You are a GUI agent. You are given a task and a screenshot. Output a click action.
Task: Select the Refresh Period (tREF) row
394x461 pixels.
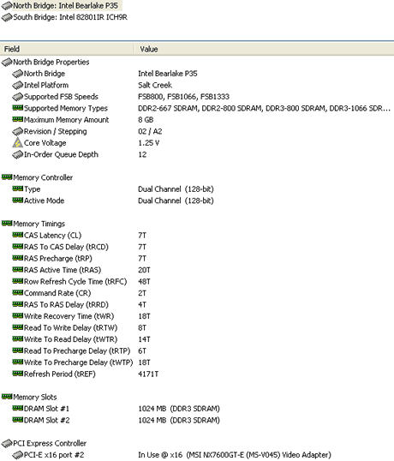pos(197,374)
